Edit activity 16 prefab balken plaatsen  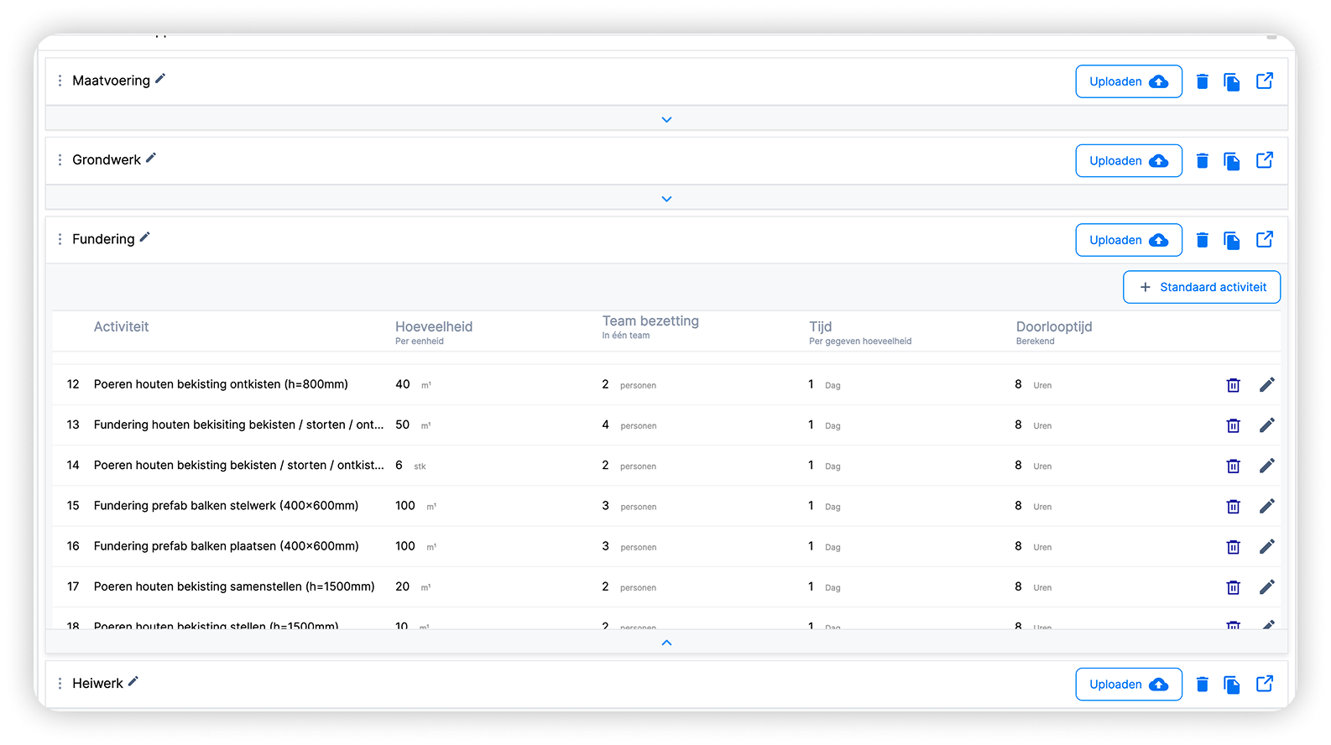tap(1267, 546)
